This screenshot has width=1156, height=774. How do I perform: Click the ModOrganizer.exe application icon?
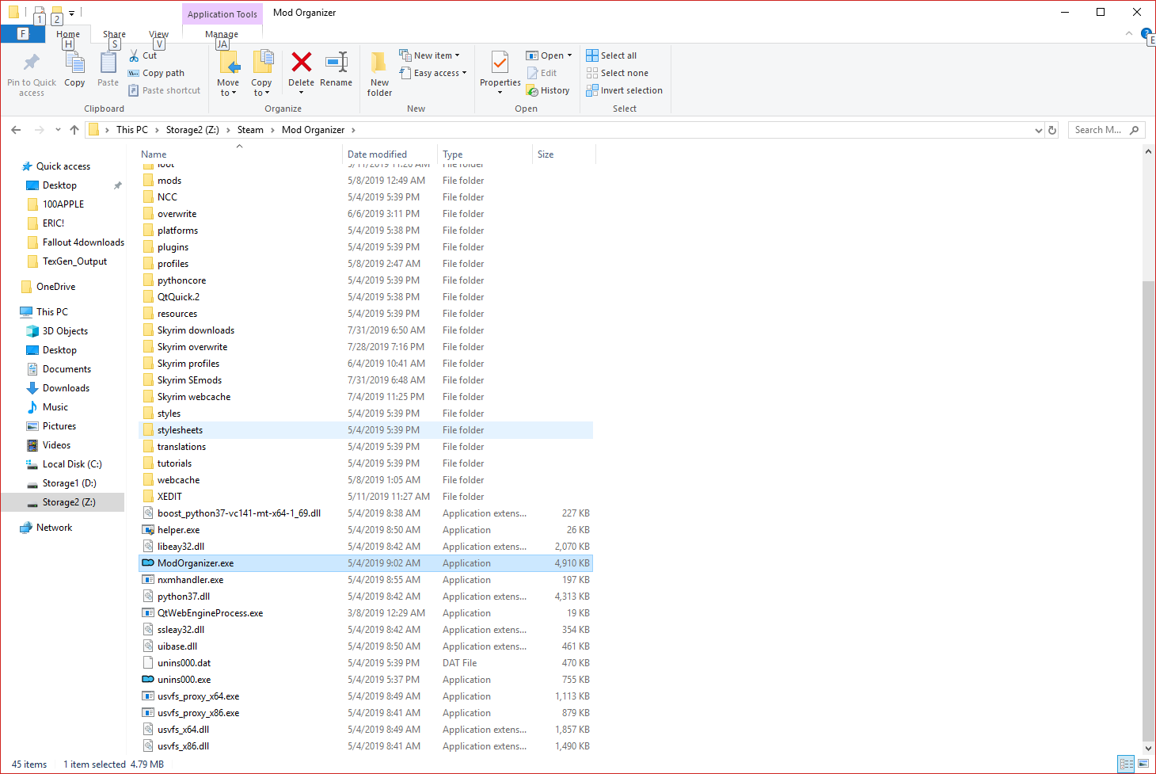click(x=148, y=563)
